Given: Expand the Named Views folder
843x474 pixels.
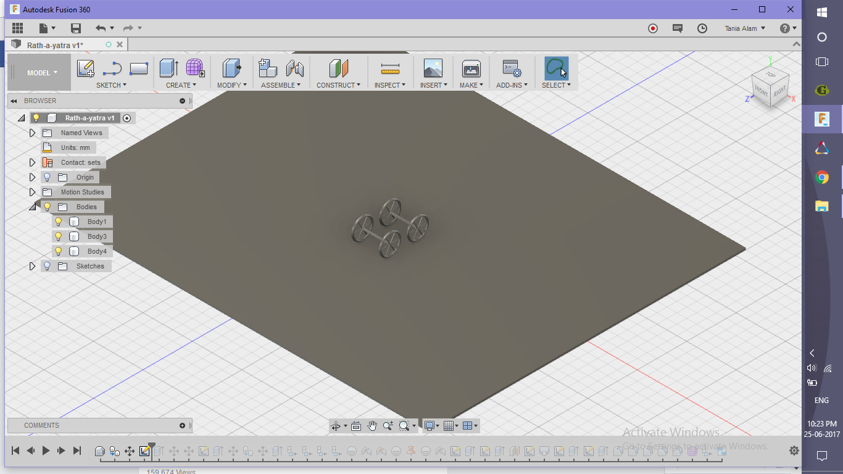Looking at the screenshot, I should click(33, 133).
